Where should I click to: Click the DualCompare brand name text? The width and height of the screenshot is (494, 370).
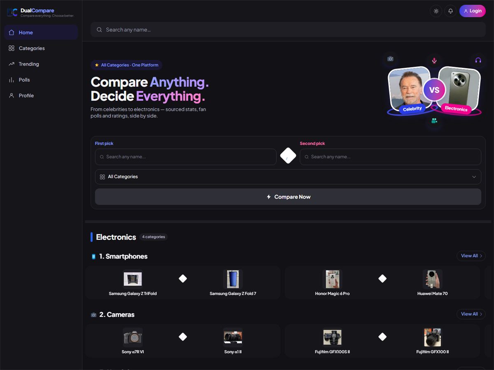coord(37,10)
